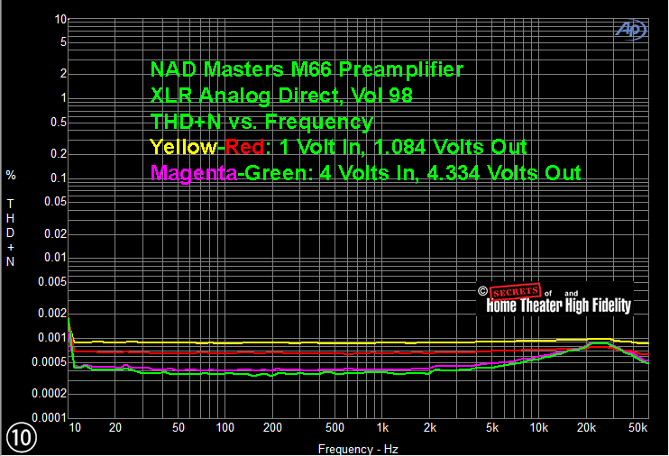This screenshot has height=456, width=669.
Task: Click the "Frequency - Hz" axis title
Action: 358,449
